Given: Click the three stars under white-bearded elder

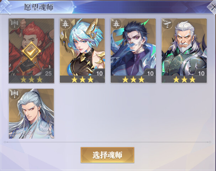Looking at the screenshot, I should (184, 79).
